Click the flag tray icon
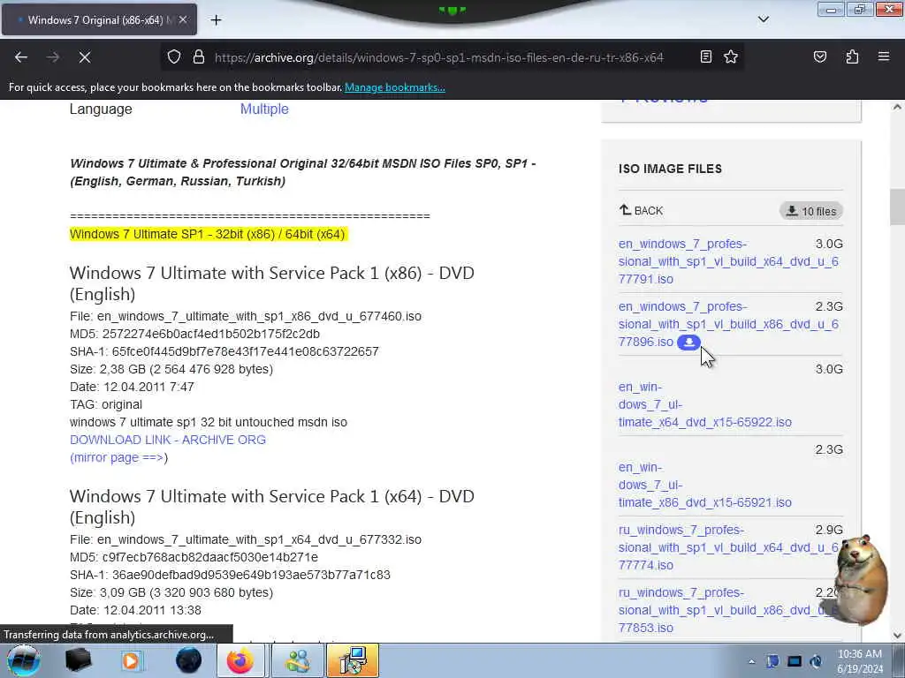This screenshot has width=905, height=678. click(x=772, y=661)
